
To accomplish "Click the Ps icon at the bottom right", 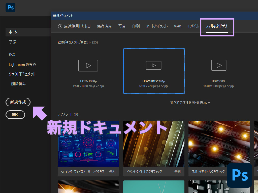I will [x=239, y=175].
